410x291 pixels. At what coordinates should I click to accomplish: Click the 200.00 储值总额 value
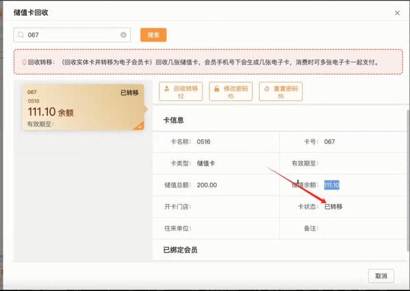click(x=206, y=185)
